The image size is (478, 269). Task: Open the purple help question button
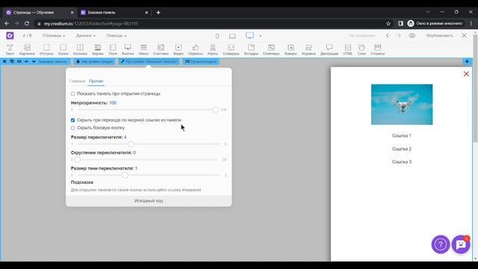coord(441,244)
